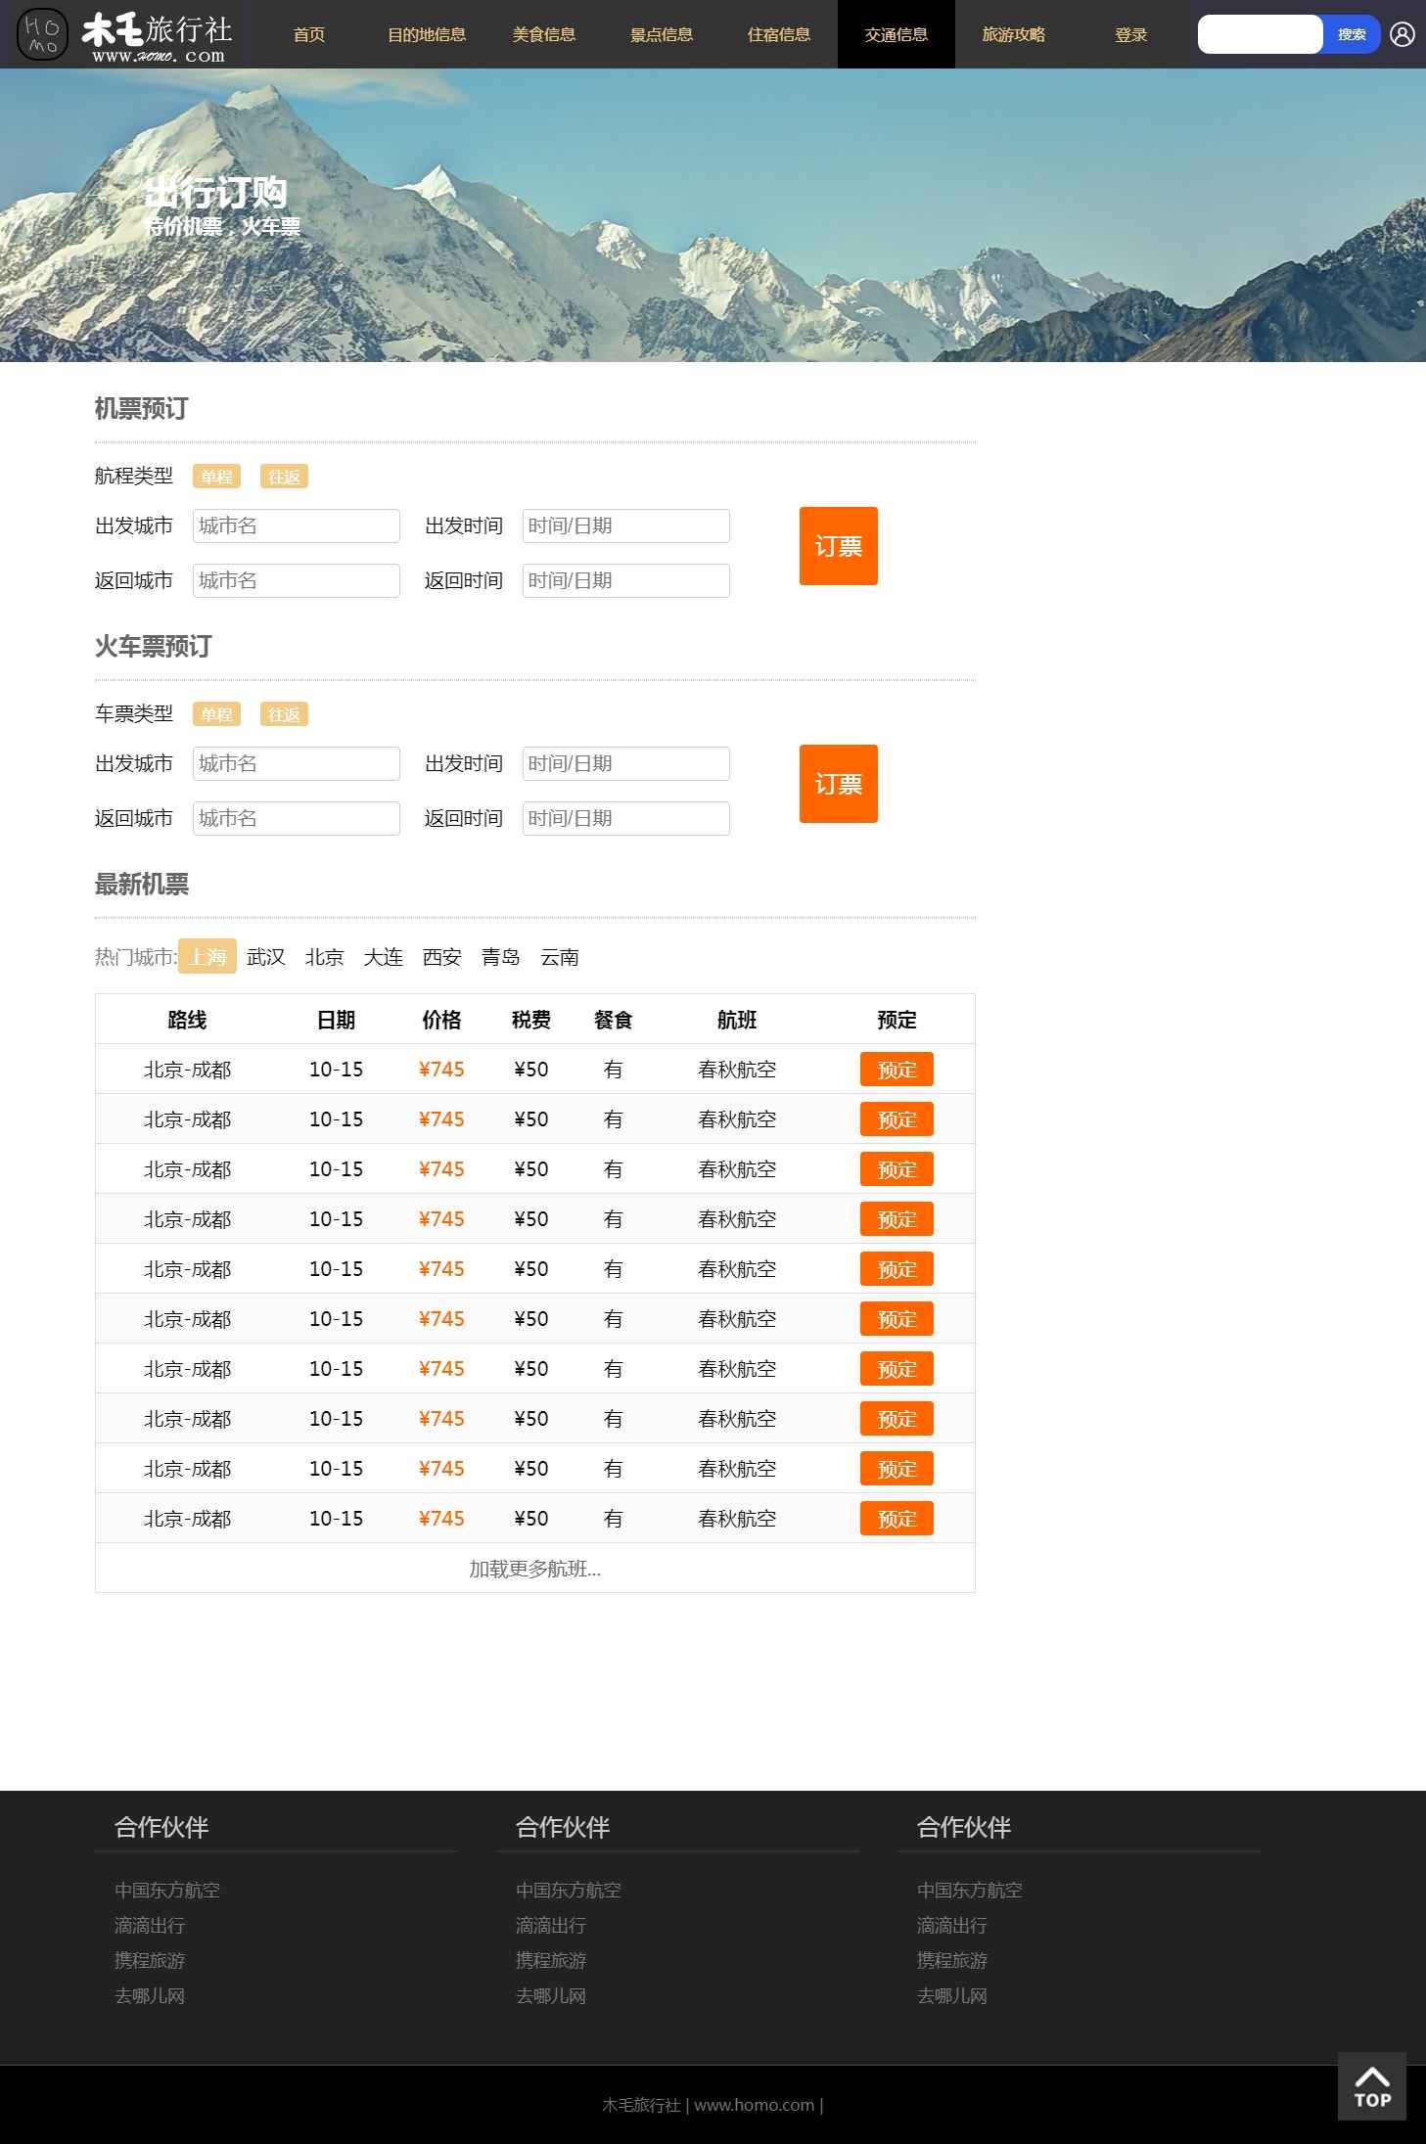Viewport: 1426px width, 2144px height.
Task: Click the HOMO travel agency logo
Action: (125, 35)
